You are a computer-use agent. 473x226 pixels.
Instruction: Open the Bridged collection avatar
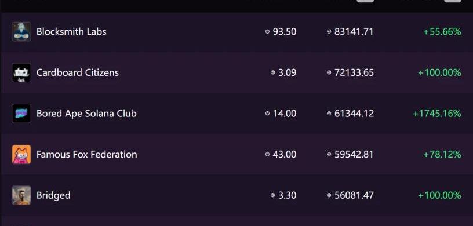click(x=21, y=195)
